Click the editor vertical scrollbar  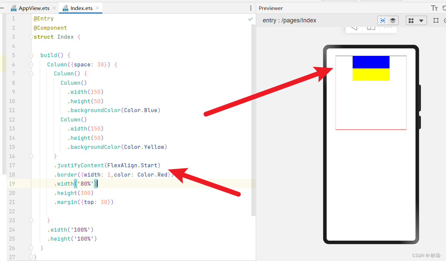tap(253, 120)
